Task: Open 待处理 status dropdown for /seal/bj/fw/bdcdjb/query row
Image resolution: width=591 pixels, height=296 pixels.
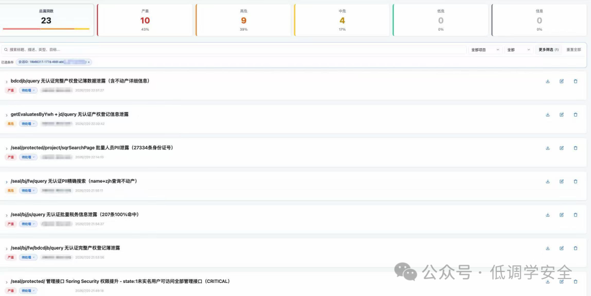Action: (28, 257)
